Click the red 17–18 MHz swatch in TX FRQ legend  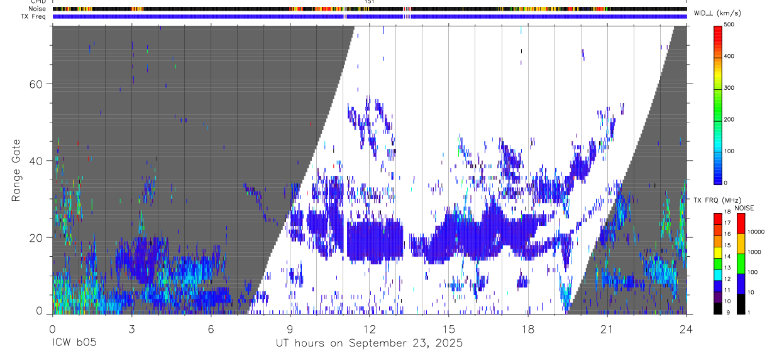pyautogui.click(x=717, y=217)
